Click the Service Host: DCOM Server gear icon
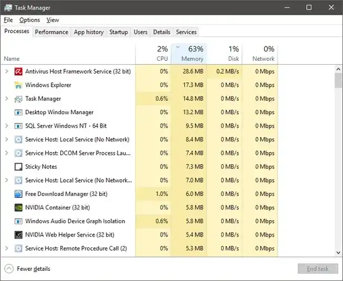This screenshot has width=343, height=281. (x=18, y=153)
